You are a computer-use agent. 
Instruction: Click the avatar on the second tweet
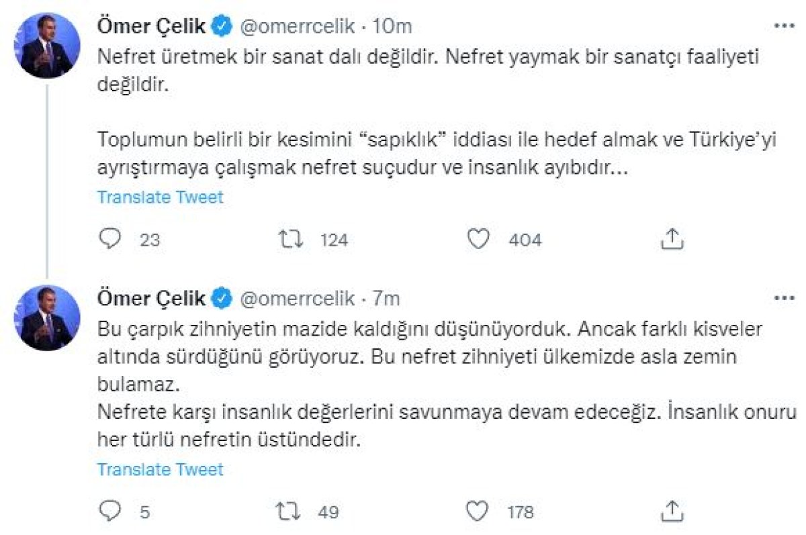[46, 311]
